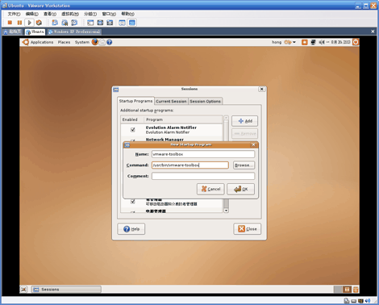Click the scrollbar down arrow in startup list
This screenshot has width=379, height=305.
point(226,211)
